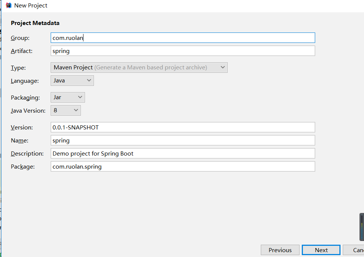Image resolution: width=364 pixels, height=257 pixels.
Task: Open the Java Version dropdown showing 8
Action: 66,110
